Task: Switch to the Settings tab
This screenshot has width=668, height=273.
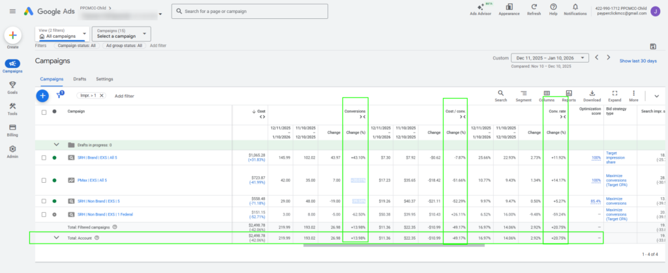Action: pos(104,79)
